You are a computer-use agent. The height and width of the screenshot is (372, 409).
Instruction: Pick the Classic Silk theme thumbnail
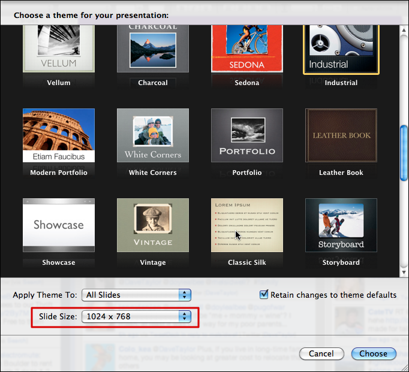(x=247, y=225)
